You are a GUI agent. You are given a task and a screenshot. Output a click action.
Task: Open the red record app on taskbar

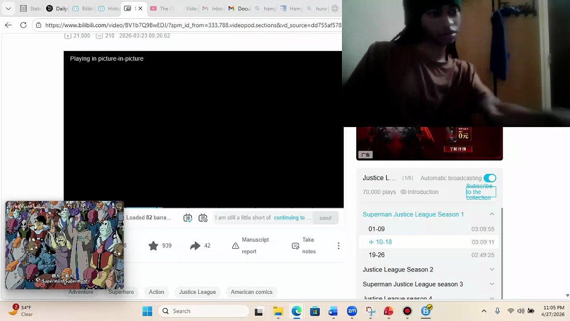click(x=407, y=311)
